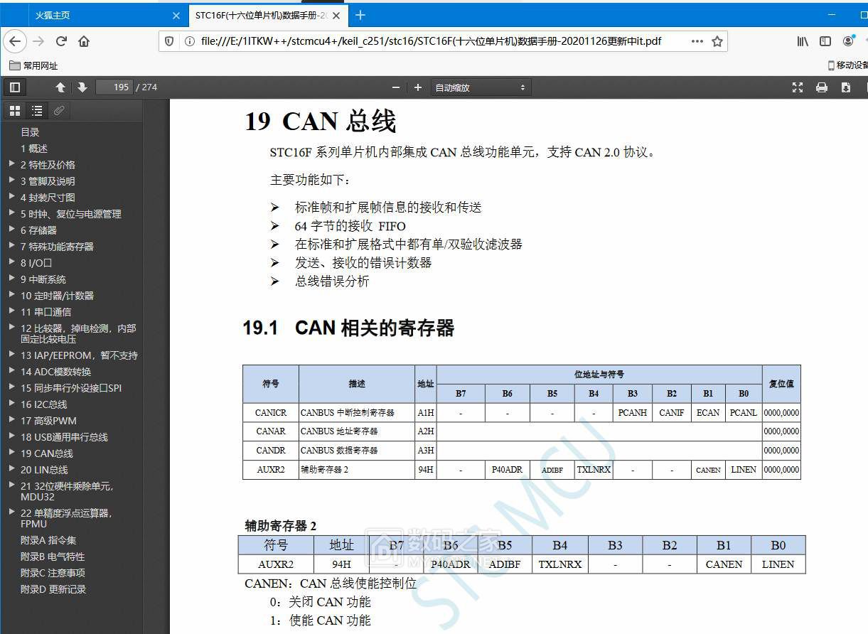Switch to the 火狐主页 tab
The width and height of the screenshot is (868, 634).
click(x=52, y=14)
